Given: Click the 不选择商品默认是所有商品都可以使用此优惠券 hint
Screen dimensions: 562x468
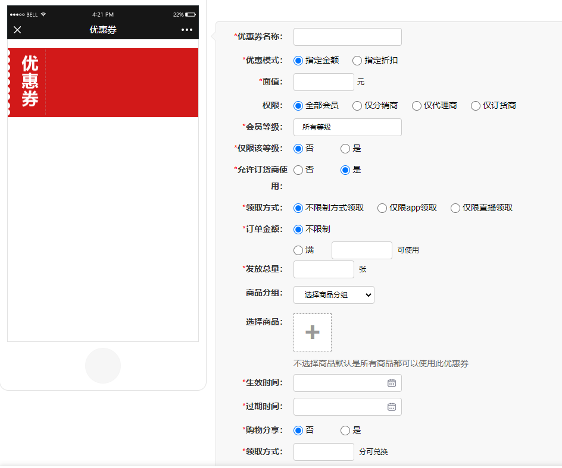Looking at the screenshot, I should pos(381,364).
